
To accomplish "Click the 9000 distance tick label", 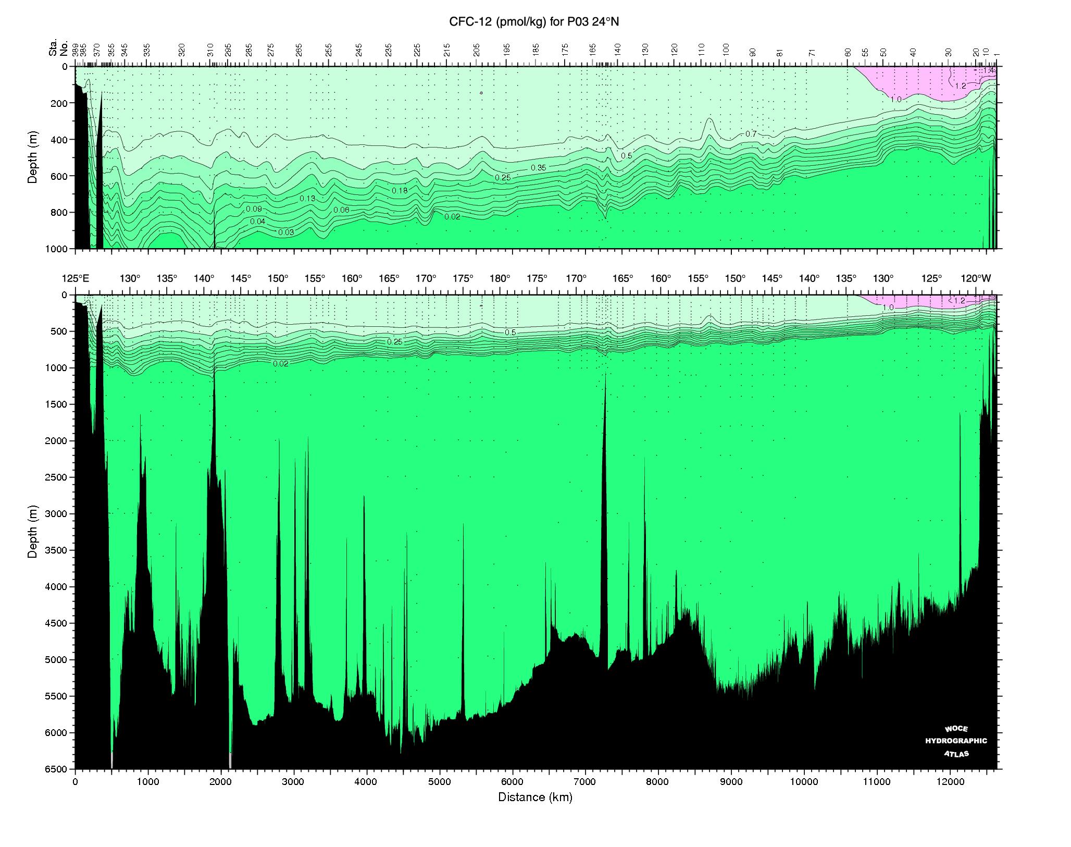I will 731,781.
